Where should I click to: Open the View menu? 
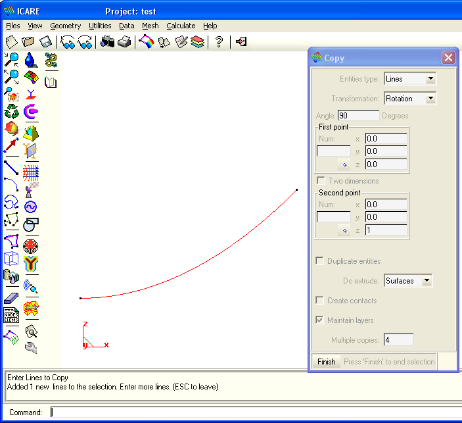pyautogui.click(x=35, y=26)
